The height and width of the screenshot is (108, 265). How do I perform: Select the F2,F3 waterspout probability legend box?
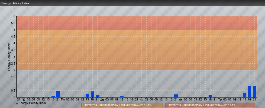point(122,105)
